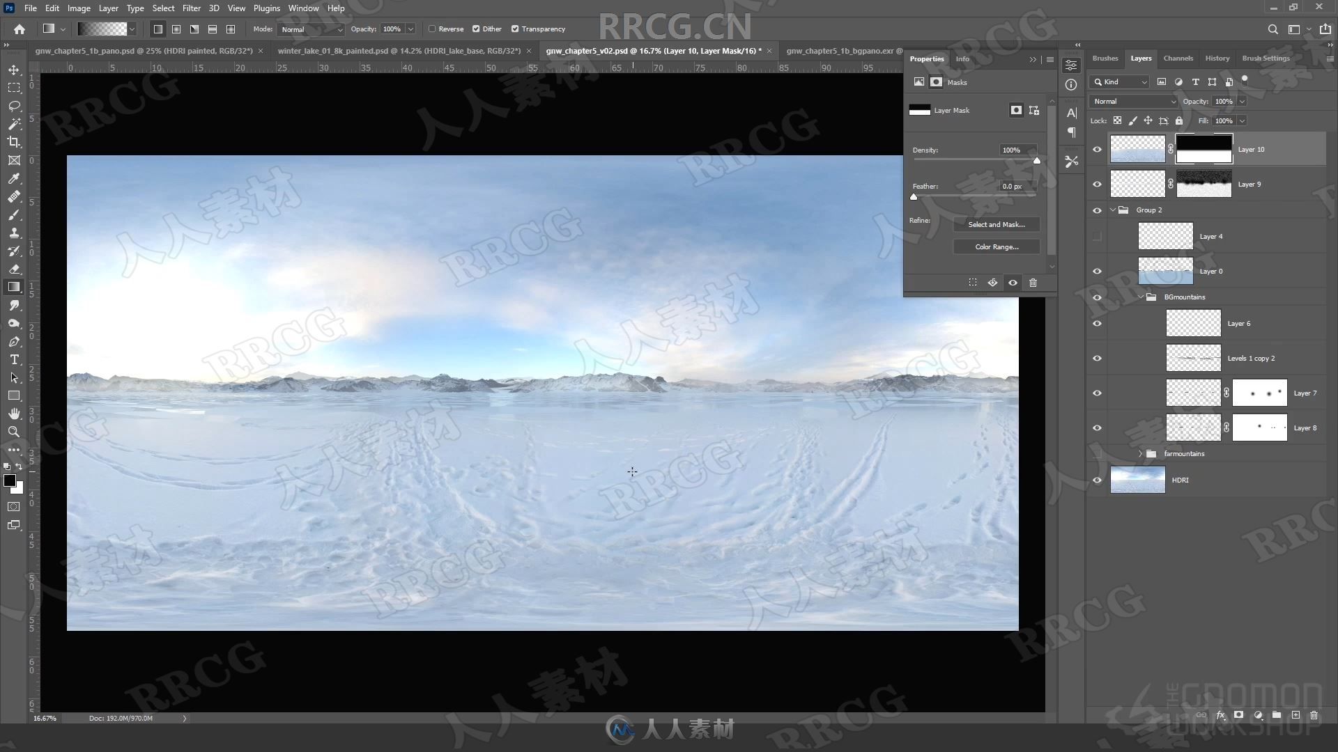Viewport: 1338px width, 752px height.
Task: Click the Delete layer mask icon
Action: [x=1033, y=282]
